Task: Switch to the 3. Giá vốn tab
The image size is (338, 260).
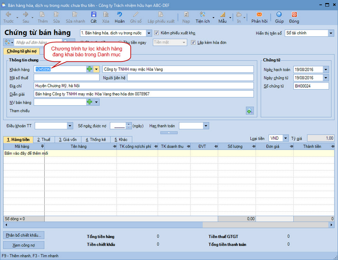Action: click(68, 140)
